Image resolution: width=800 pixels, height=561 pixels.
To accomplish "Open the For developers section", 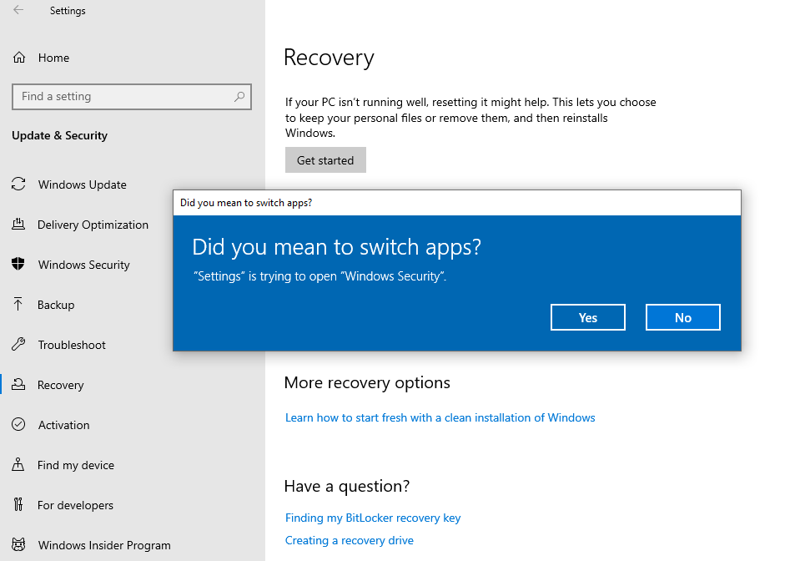I will pyautogui.click(x=18, y=505).
